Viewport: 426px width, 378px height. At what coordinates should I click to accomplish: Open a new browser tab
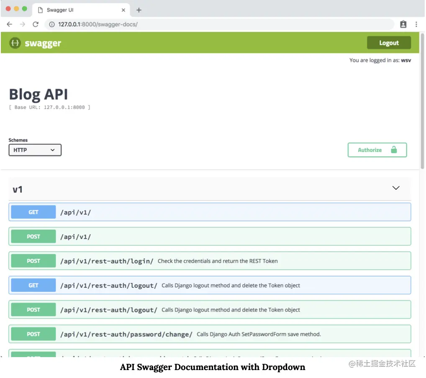pyautogui.click(x=139, y=10)
